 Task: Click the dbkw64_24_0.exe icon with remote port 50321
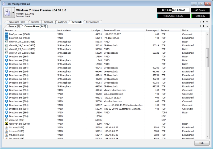point(6,53)
